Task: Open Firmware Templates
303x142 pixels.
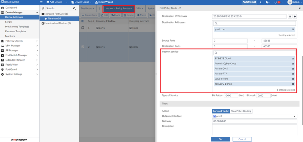Action: pos(16,31)
